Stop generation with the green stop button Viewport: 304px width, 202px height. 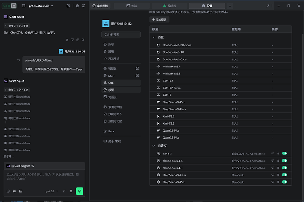pyautogui.click(x=79, y=191)
